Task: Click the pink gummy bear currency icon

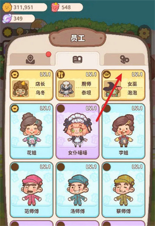Action: (55, 7)
